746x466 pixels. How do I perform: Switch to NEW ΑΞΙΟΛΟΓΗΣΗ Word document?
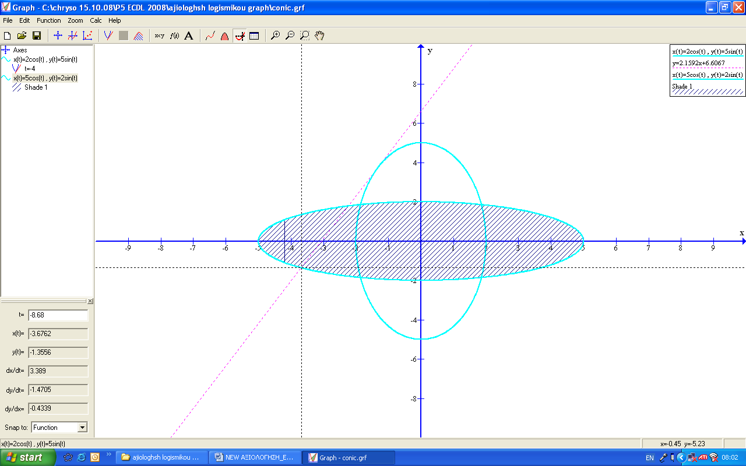[x=256, y=457]
